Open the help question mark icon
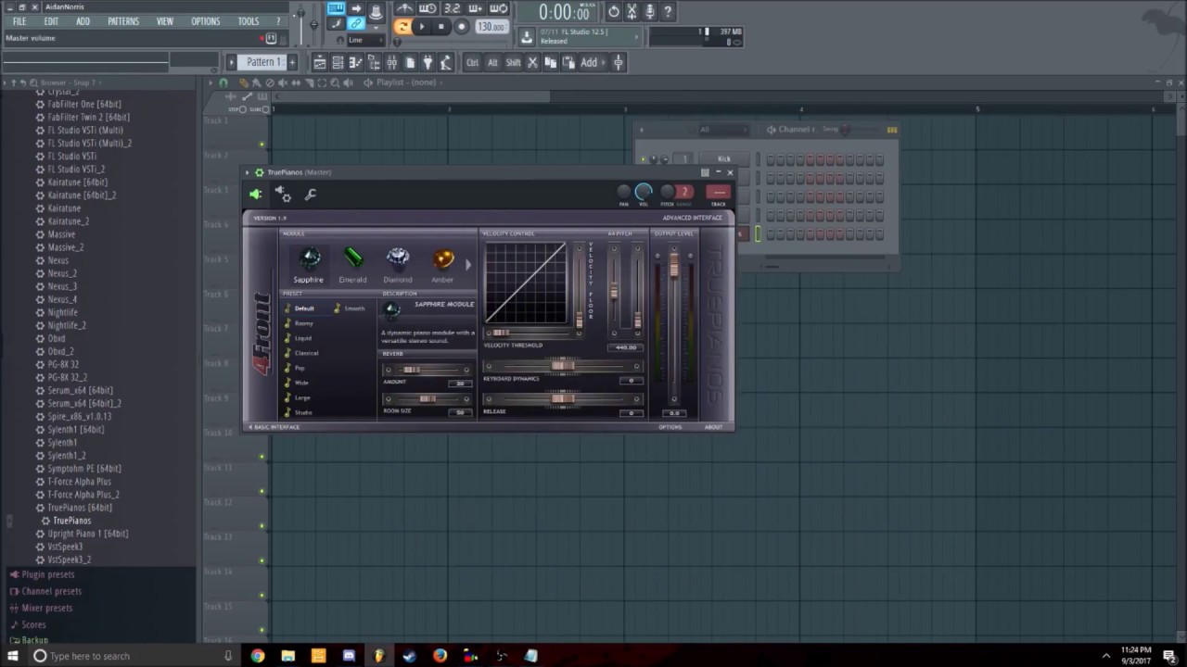The image size is (1187, 667). (667, 12)
